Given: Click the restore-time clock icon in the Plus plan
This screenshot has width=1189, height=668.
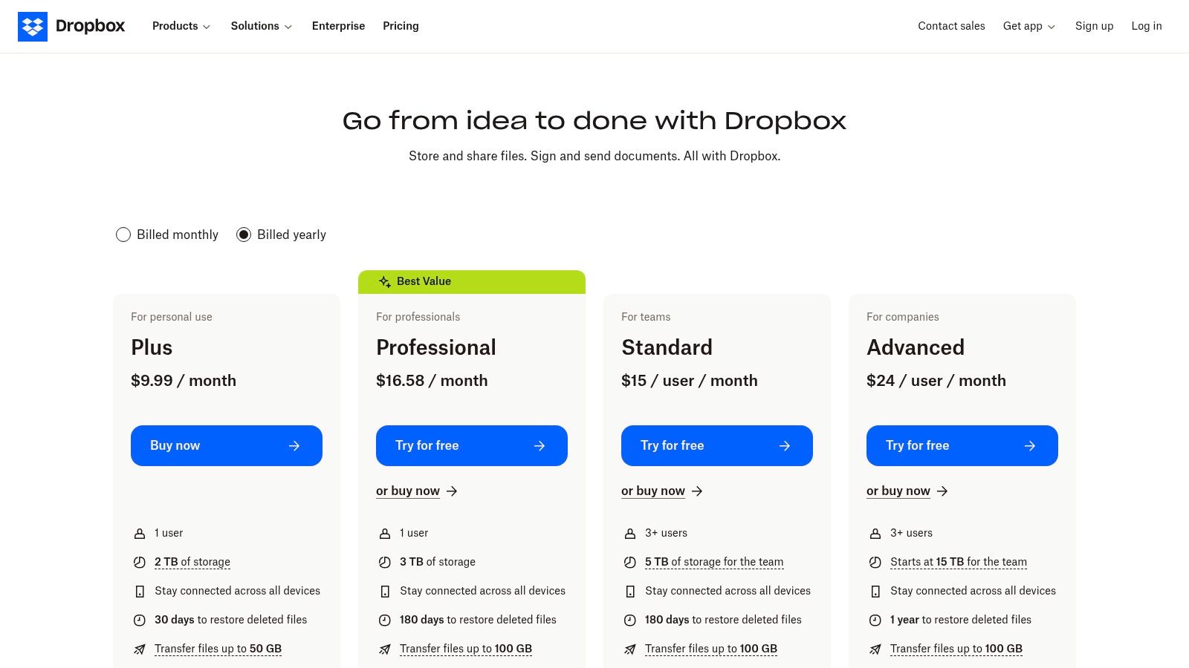Looking at the screenshot, I should 139,620.
